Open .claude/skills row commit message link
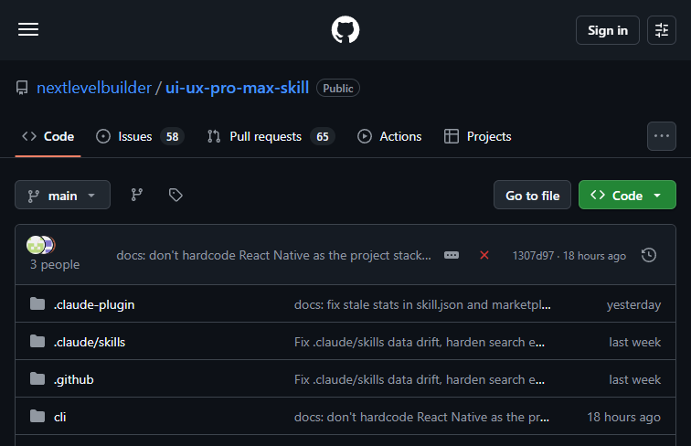This screenshot has width=691, height=446. click(420, 342)
